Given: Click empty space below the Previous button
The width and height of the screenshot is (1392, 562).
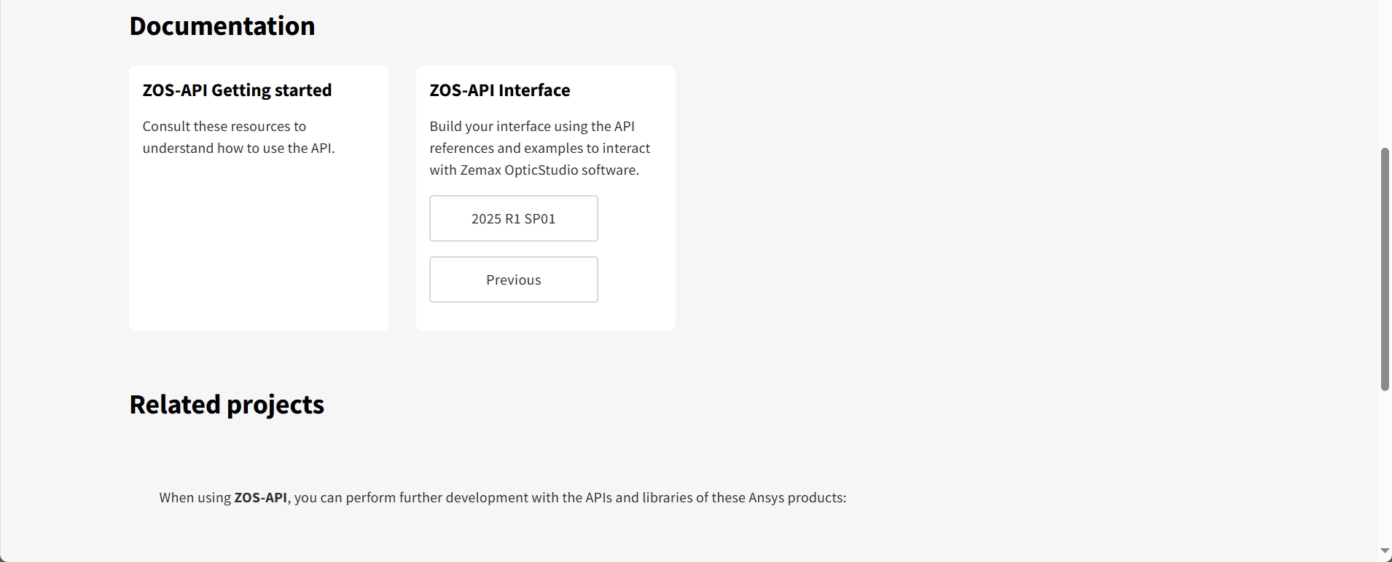Looking at the screenshot, I should click(x=545, y=317).
